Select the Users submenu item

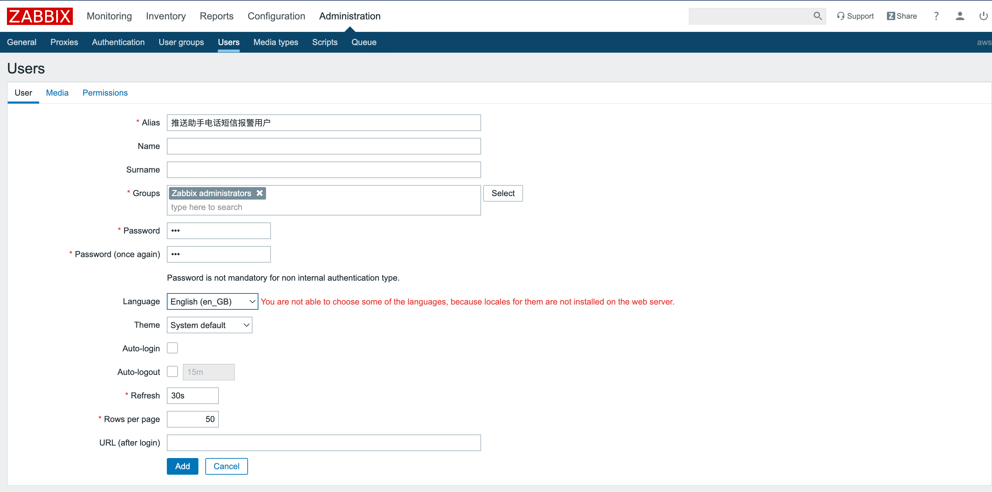pos(228,42)
